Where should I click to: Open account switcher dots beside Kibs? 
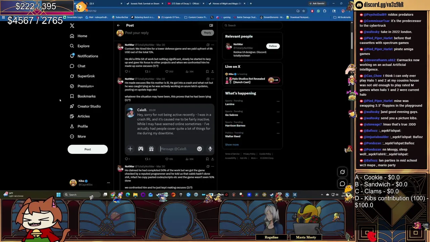tap(108, 183)
